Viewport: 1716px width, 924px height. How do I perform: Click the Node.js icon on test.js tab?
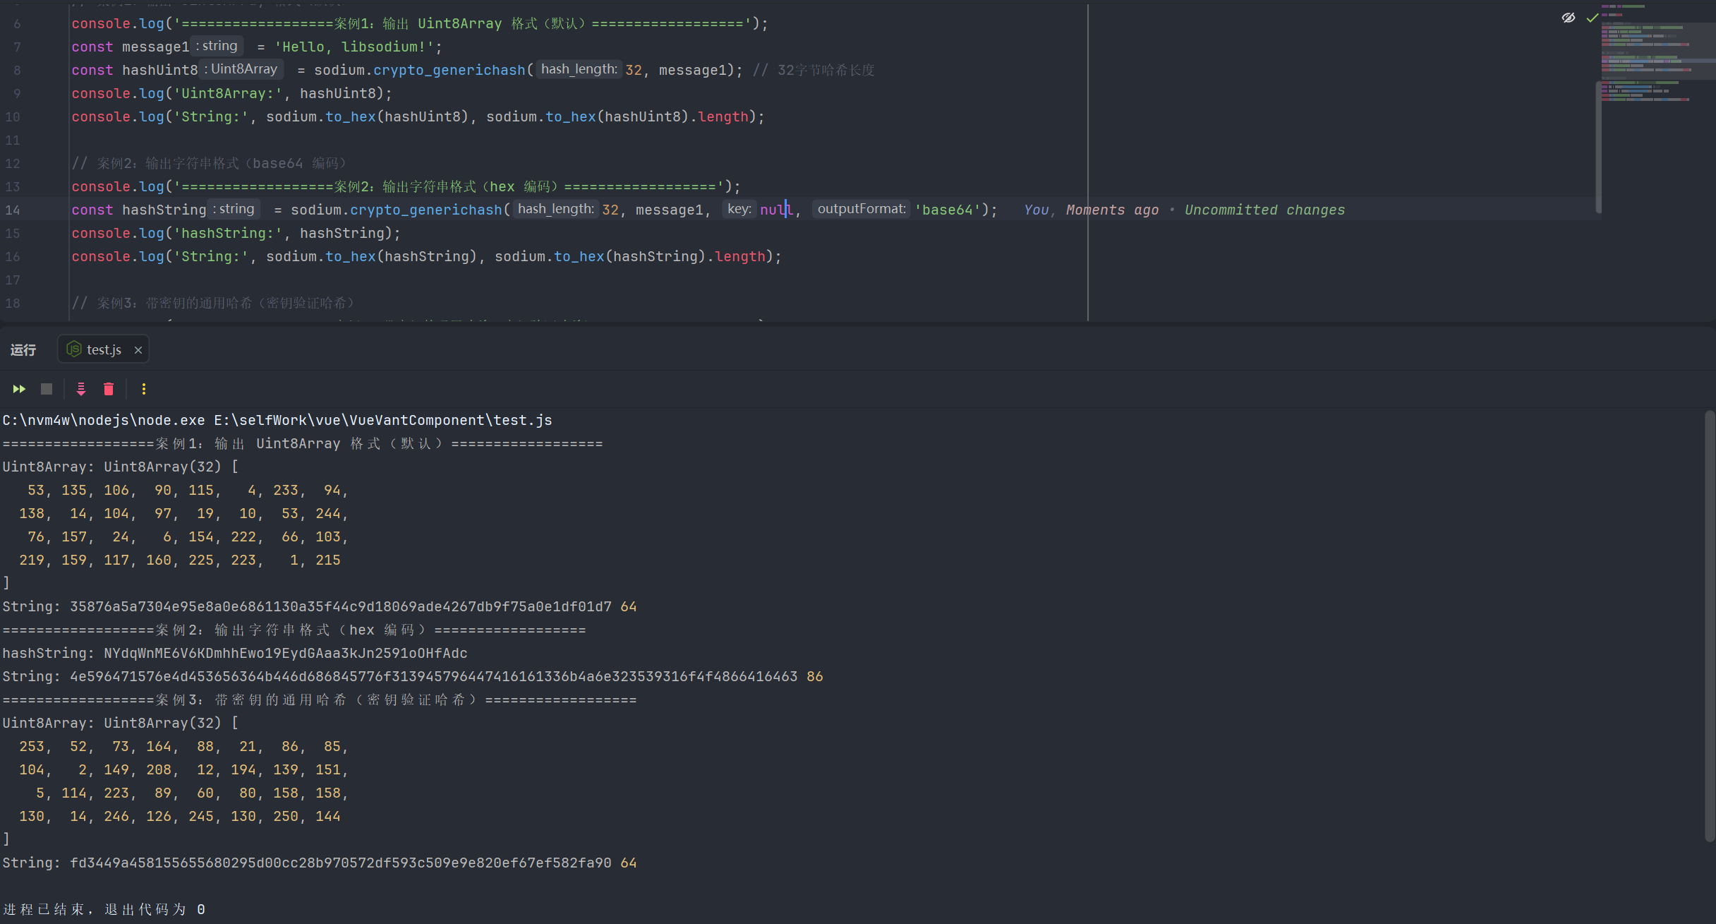pos(73,349)
